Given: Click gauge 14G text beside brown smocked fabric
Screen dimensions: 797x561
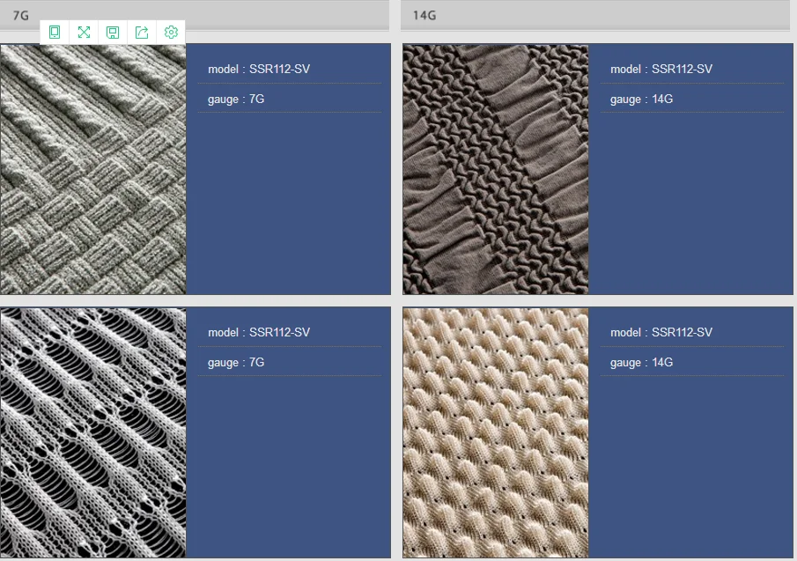Looking at the screenshot, I should [641, 100].
